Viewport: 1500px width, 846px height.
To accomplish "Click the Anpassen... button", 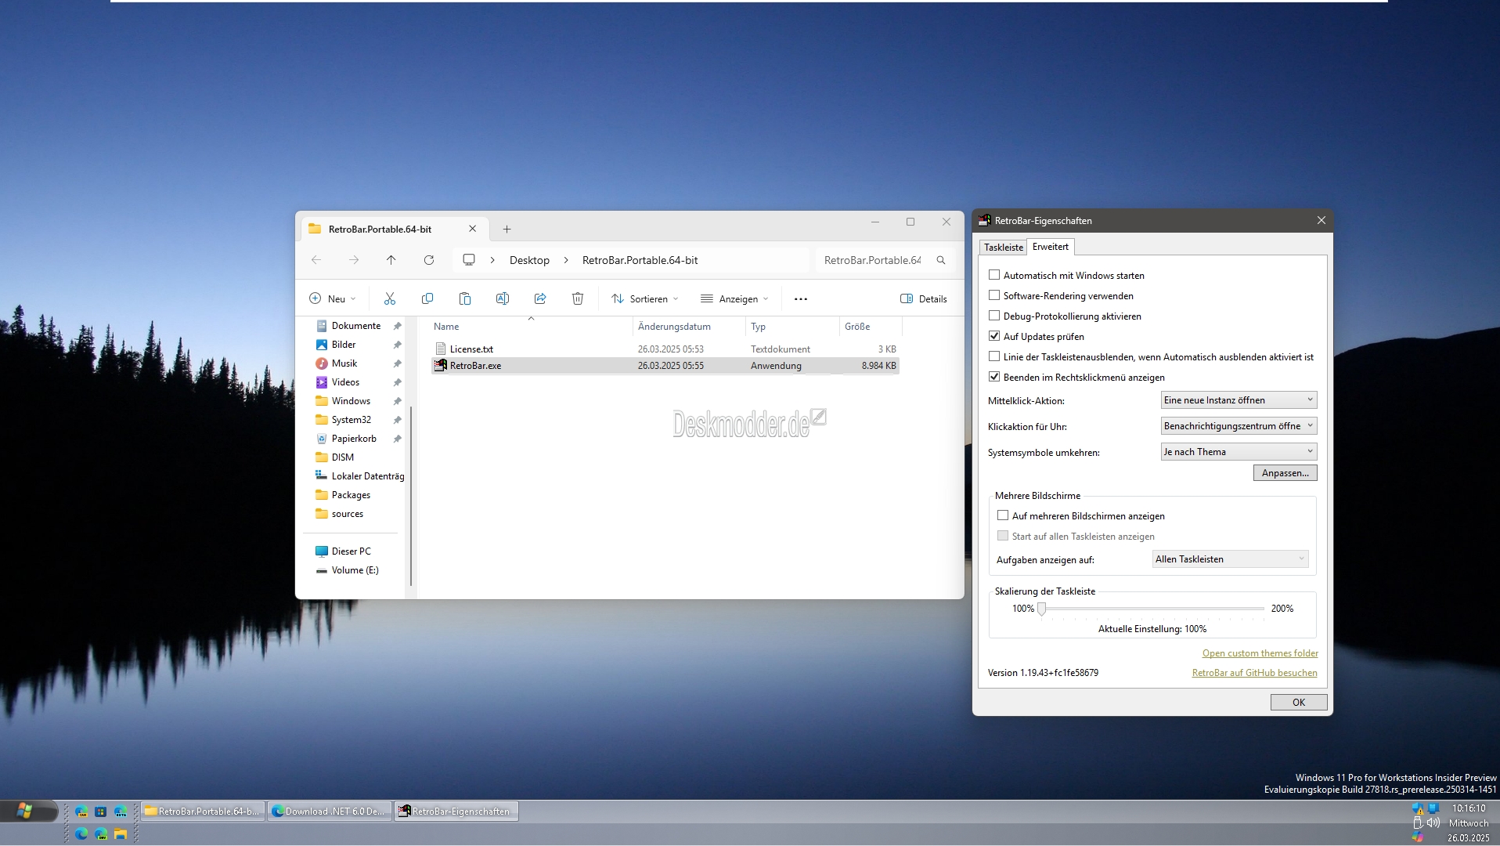I will pyautogui.click(x=1285, y=473).
